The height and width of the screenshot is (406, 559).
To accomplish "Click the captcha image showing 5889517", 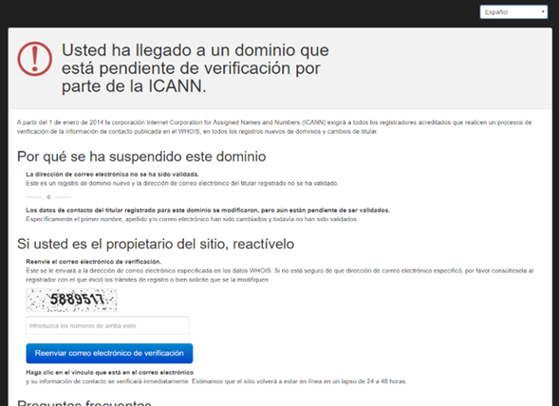I will pos(71,300).
